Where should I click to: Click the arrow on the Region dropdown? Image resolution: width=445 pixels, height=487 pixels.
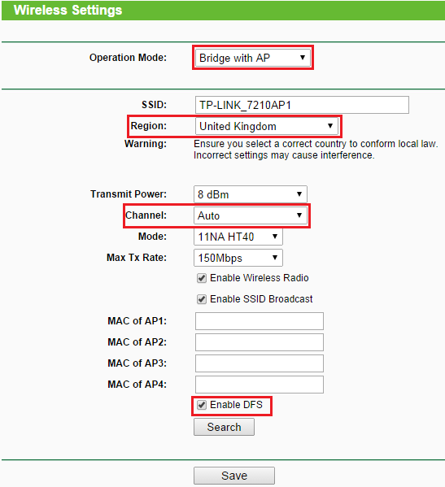[330, 126]
